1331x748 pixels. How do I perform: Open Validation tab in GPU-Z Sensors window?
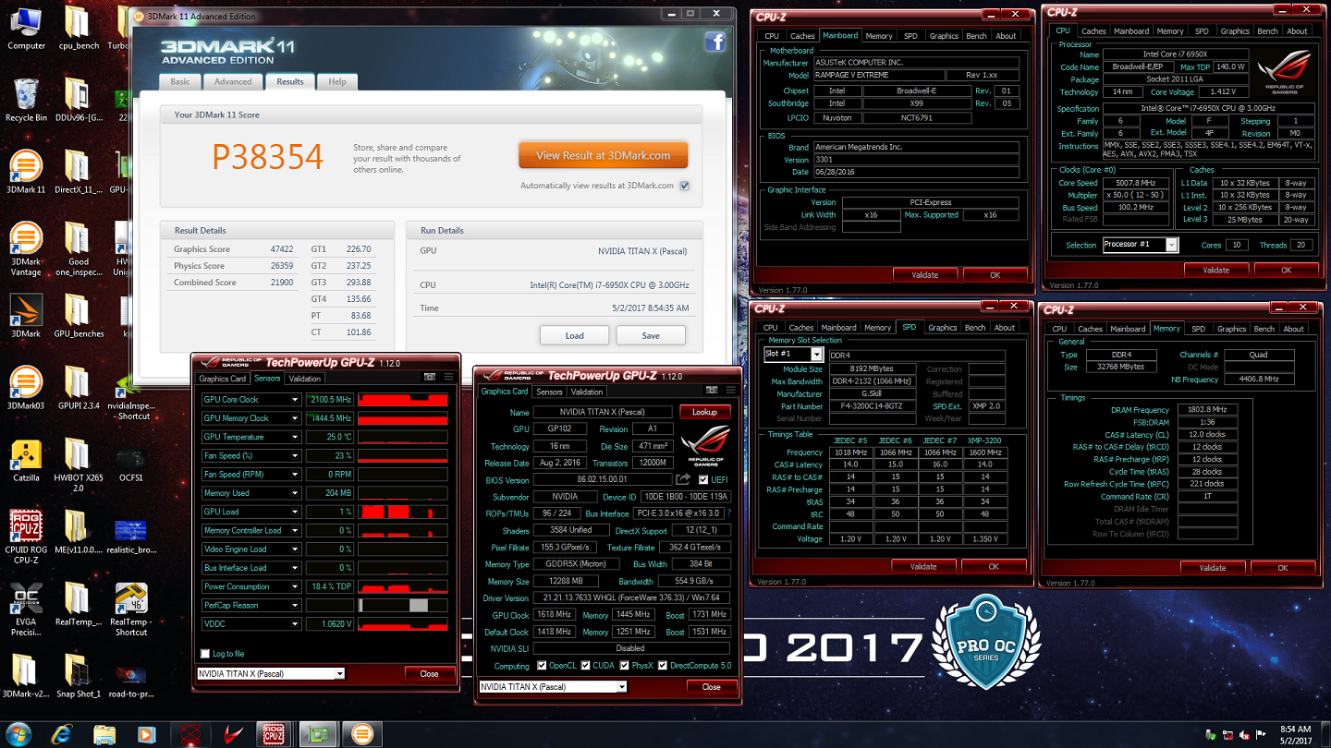click(x=304, y=379)
